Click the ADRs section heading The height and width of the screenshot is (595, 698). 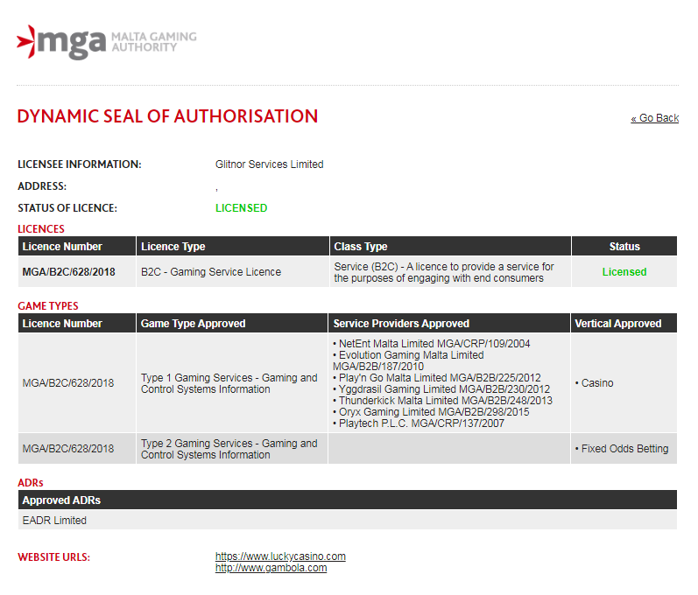point(31,483)
